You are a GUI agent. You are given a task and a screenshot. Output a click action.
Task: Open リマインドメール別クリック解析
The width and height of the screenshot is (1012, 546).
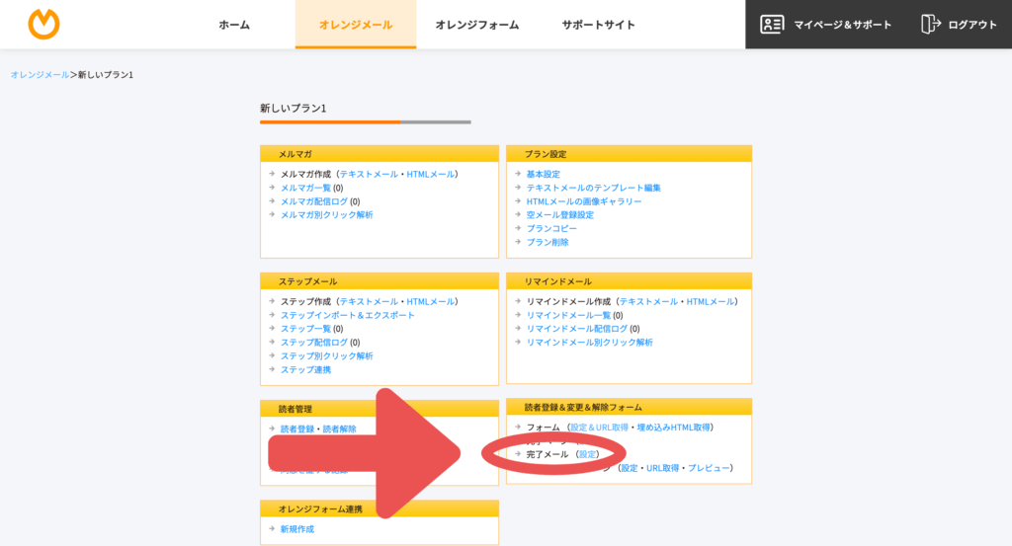(589, 343)
